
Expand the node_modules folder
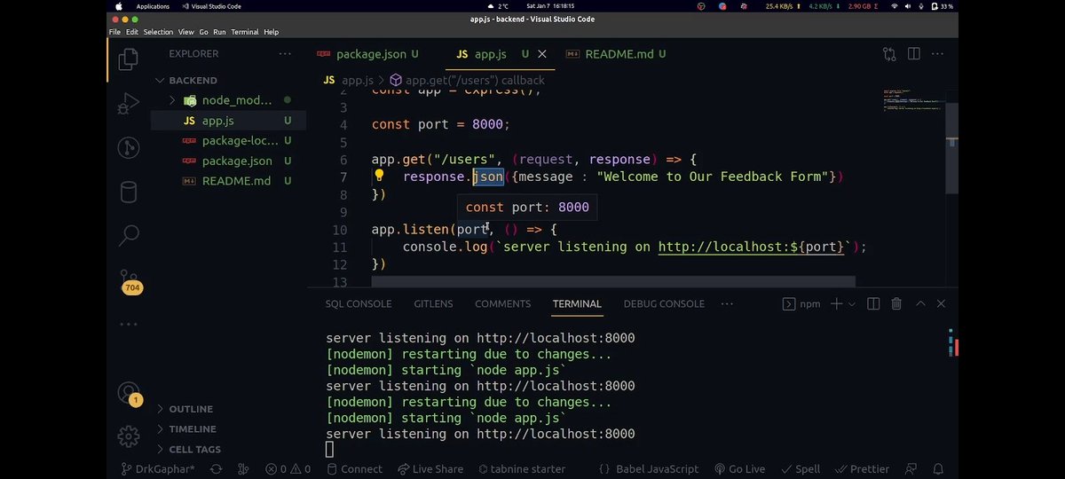[172, 100]
